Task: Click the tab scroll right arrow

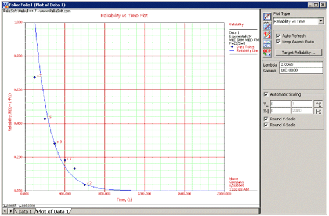Action: point(10,211)
